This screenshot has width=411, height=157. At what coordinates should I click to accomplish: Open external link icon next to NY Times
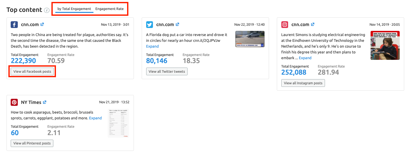[45, 102]
